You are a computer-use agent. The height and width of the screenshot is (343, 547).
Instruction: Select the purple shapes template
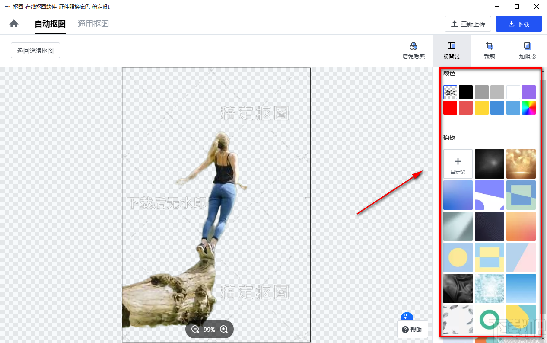click(490, 195)
